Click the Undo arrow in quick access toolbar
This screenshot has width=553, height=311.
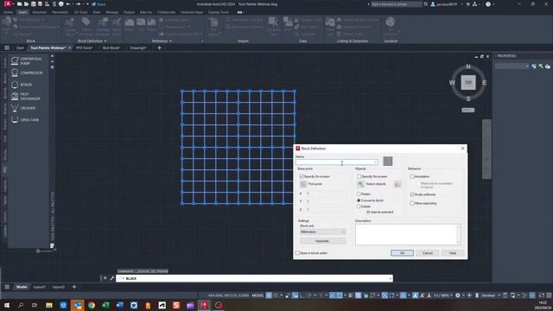[x=68, y=4]
